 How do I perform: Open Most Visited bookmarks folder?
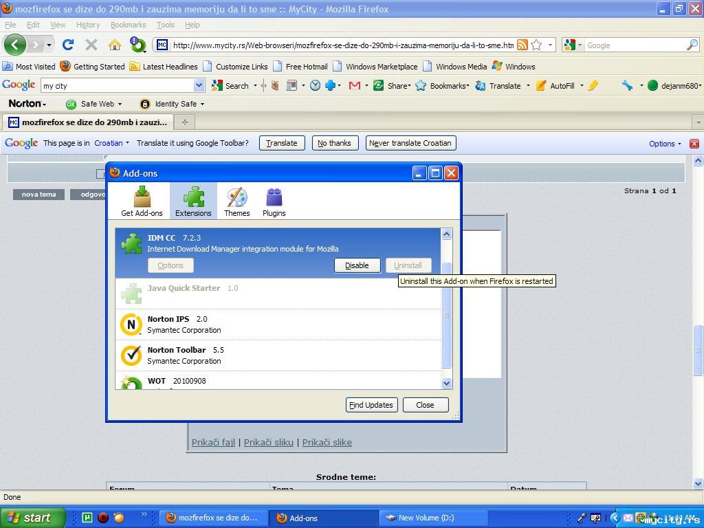coord(29,67)
